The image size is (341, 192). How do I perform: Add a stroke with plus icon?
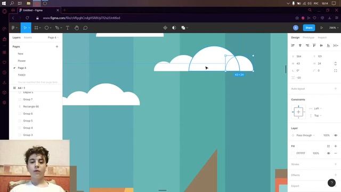[x=336, y=164]
